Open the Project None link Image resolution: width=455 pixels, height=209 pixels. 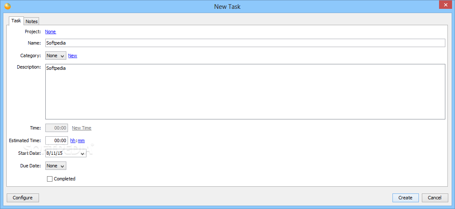click(50, 32)
